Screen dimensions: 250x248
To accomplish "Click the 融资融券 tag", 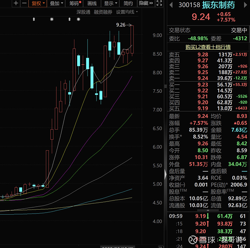I will 103,12.
